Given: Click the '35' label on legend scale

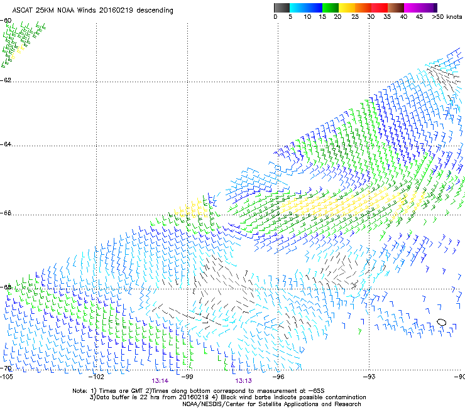Looking at the screenshot, I should pyautogui.click(x=387, y=17).
